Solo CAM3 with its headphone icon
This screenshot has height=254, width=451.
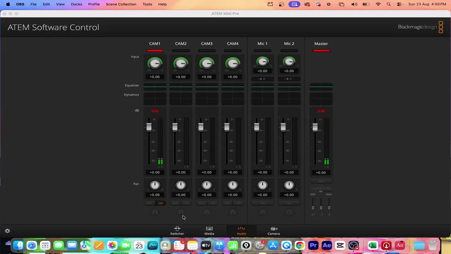point(207,212)
